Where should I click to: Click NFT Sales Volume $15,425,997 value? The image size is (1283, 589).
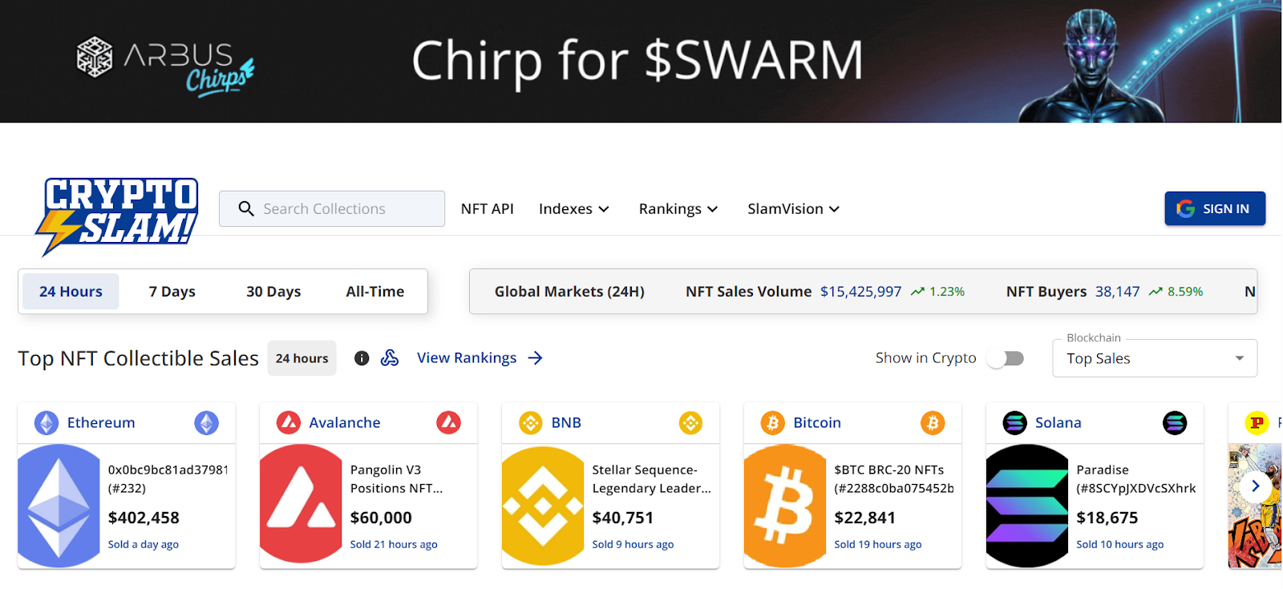click(860, 292)
